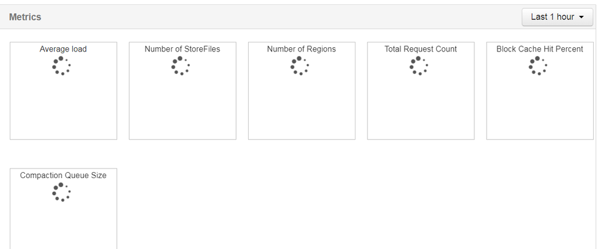Click the Average load loading spinner
The height and width of the screenshot is (249, 606).
pyautogui.click(x=61, y=65)
